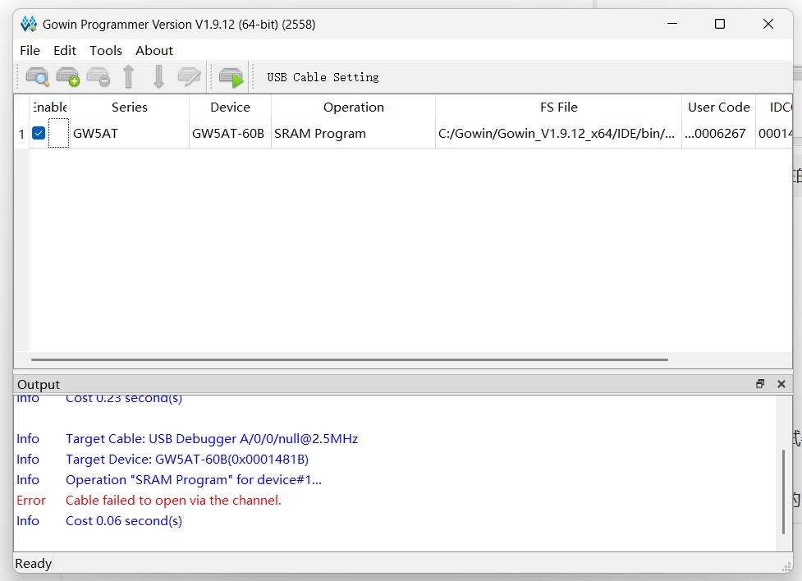Select the FS File path cell
The height and width of the screenshot is (581, 802).
558,134
